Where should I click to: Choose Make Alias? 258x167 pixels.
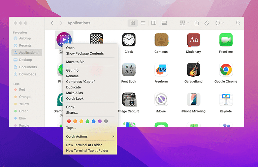(x=90, y=93)
